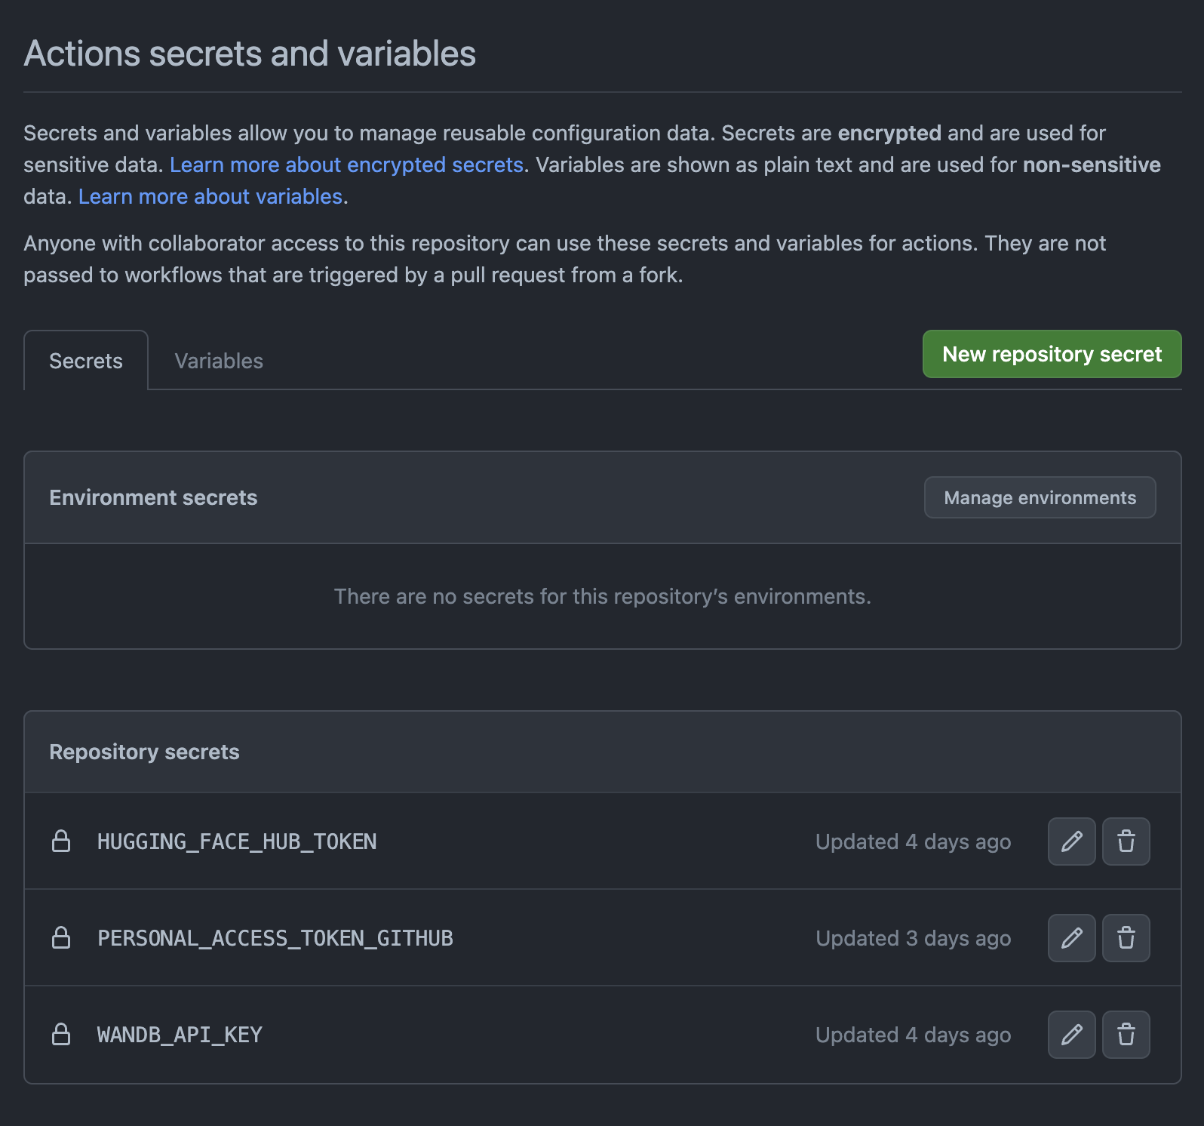Delete the PERSONAL_ACCESS_TOKEN_GITHUB secret trash icon

[1126, 938]
